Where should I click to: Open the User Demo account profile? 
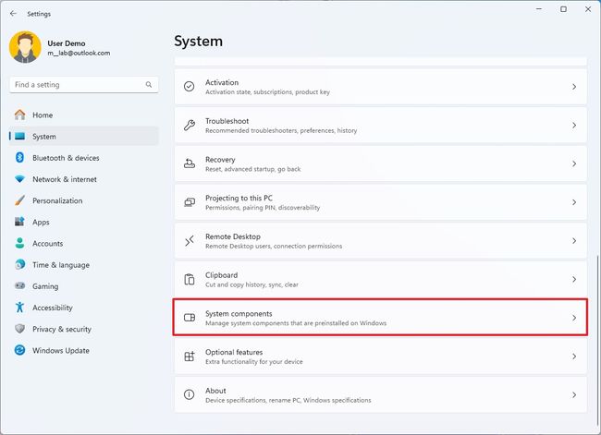pos(60,47)
